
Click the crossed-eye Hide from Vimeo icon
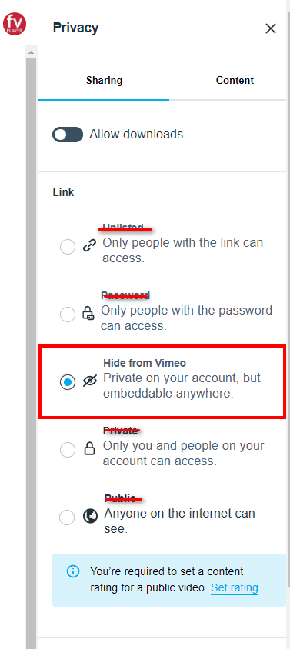[x=89, y=381]
